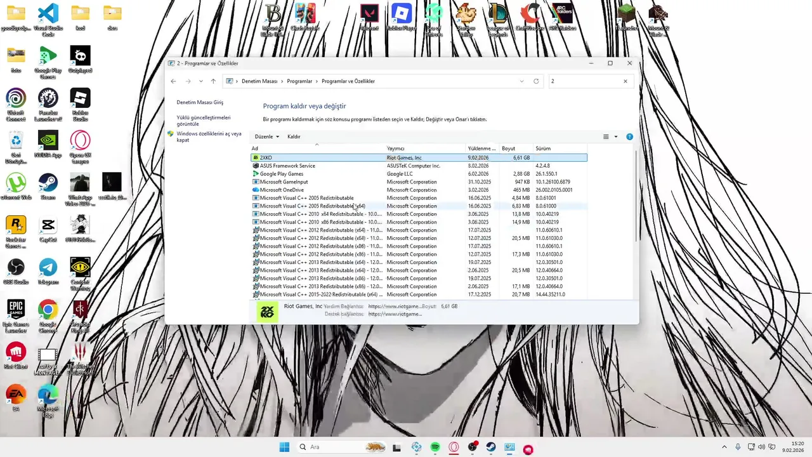Select Stardew Valley desktop shortcut
This screenshot has height=457, width=812.
[x=466, y=20]
